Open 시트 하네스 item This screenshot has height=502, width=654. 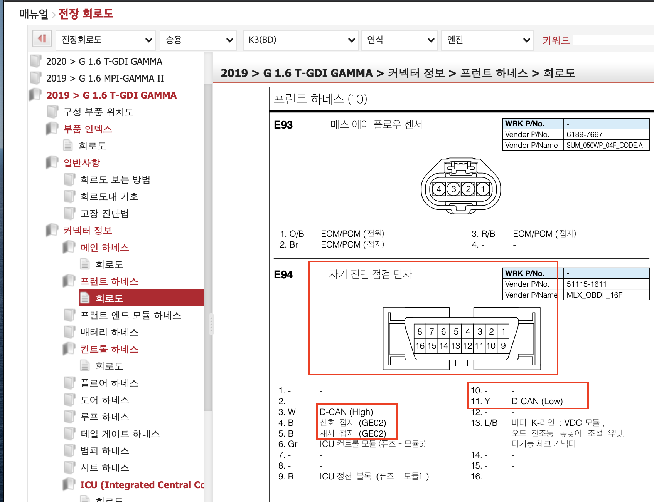pyautogui.click(x=105, y=468)
